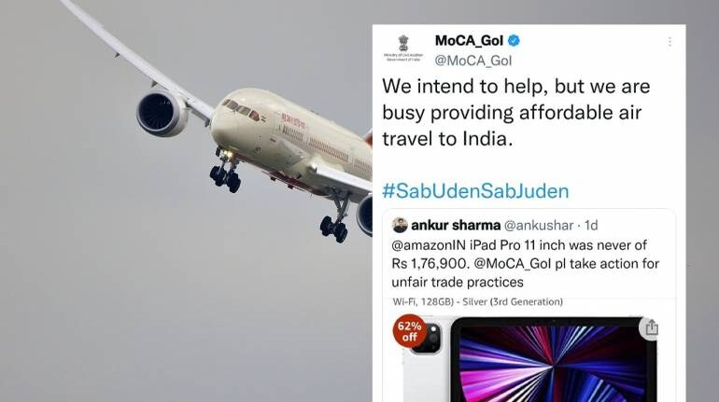The width and height of the screenshot is (719, 402).
Task: Open the #SabUdenSabJuden hashtag
Action: (x=475, y=191)
